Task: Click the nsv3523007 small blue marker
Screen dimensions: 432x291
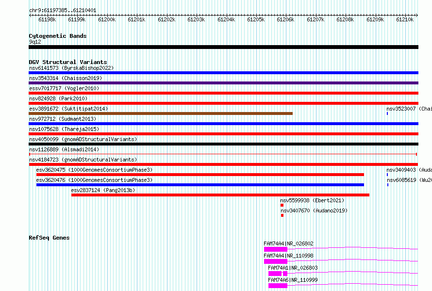Action: click(387, 113)
